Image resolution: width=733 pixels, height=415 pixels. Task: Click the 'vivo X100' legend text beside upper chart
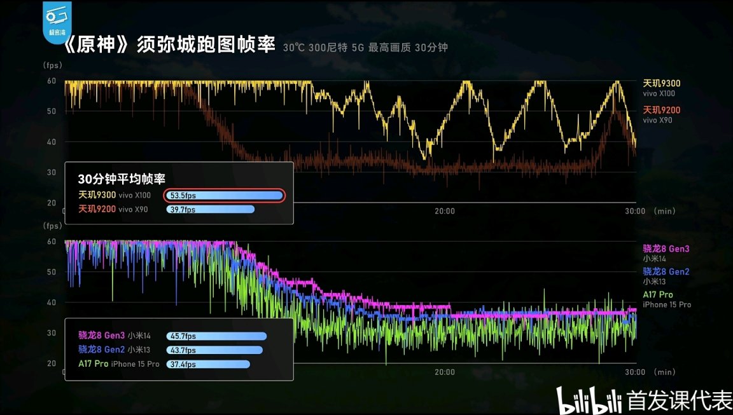[659, 93]
